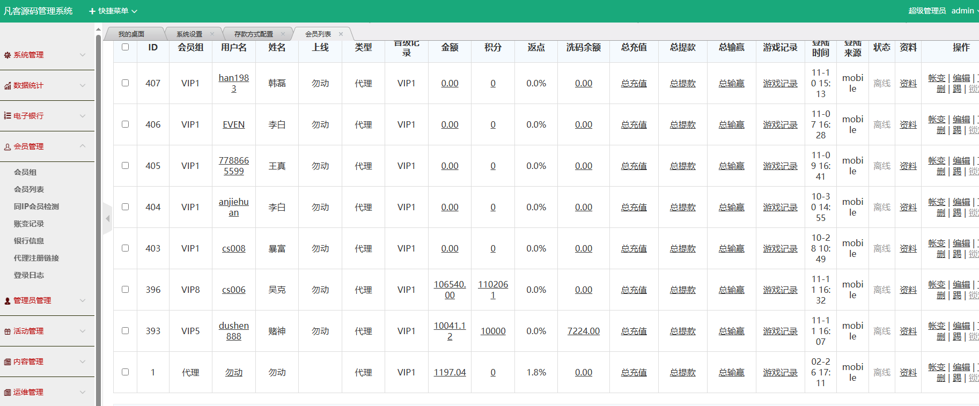
Task: Click the list icon beside 电子银行
Action: 8,116
